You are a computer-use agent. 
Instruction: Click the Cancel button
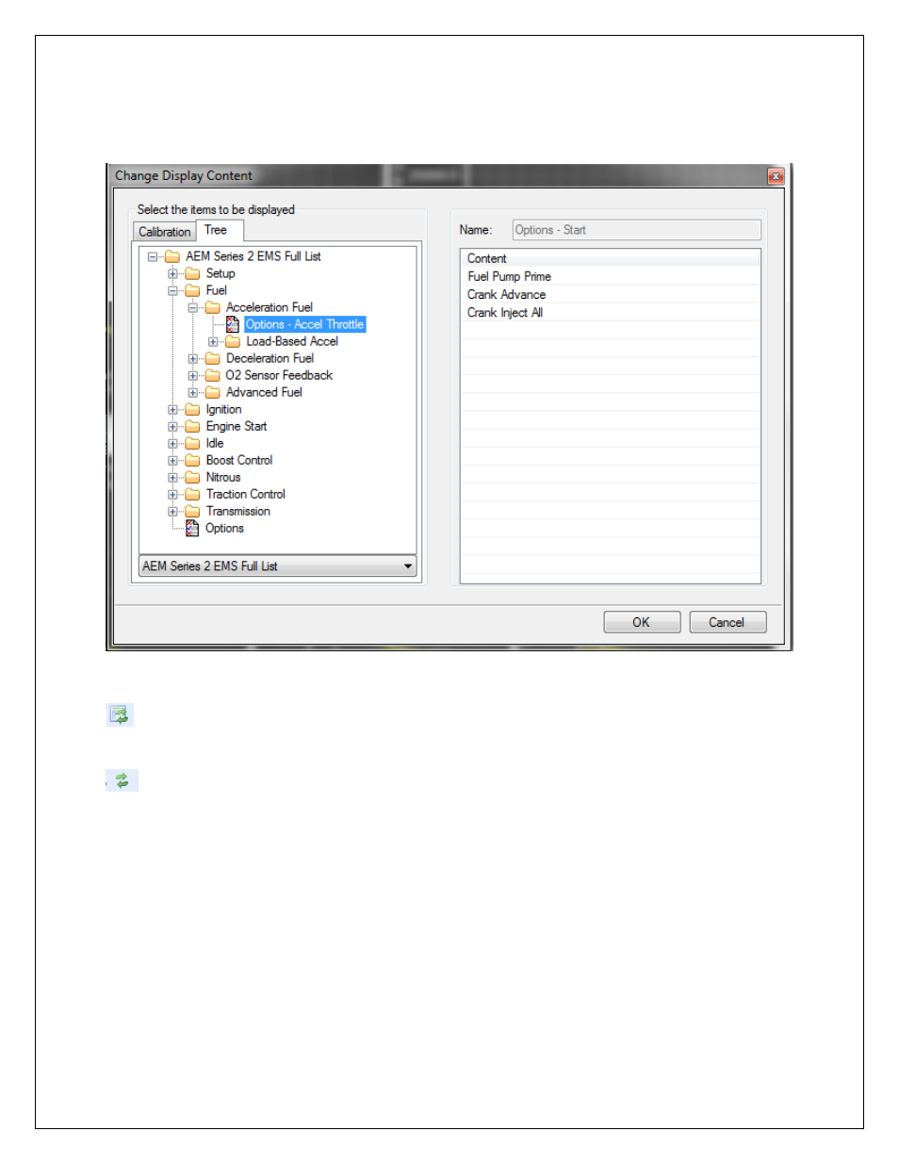tap(727, 622)
